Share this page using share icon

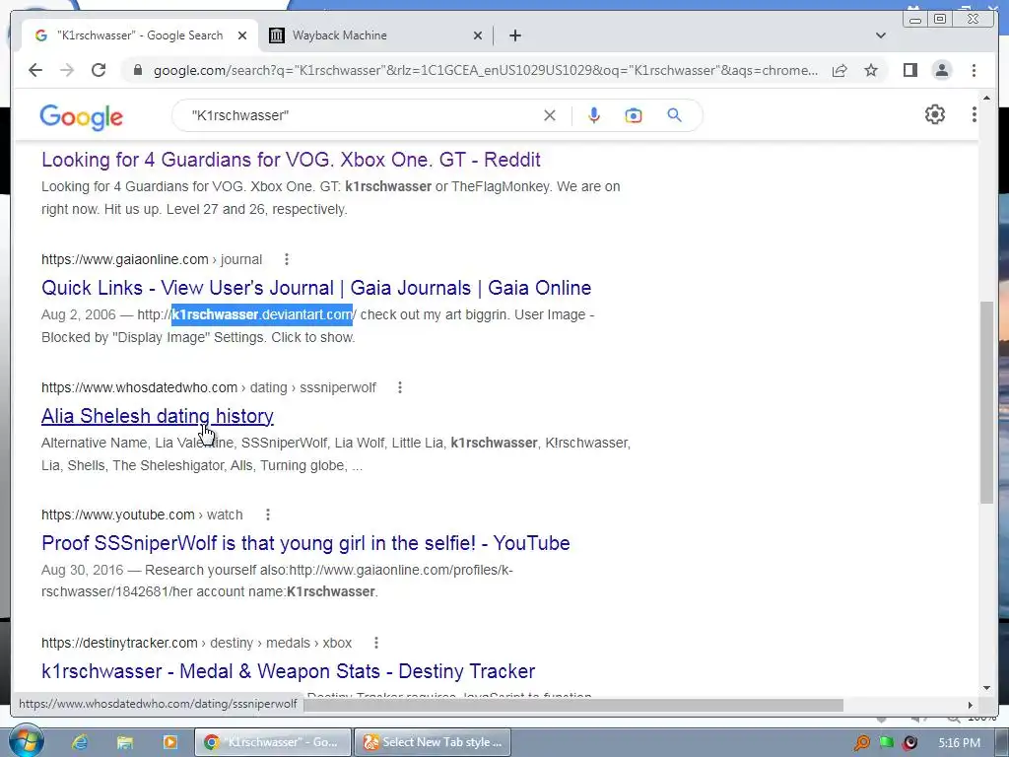[x=840, y=70]
